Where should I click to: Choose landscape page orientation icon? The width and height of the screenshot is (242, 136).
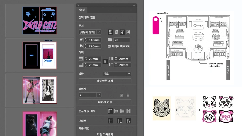tap(128, 32)
